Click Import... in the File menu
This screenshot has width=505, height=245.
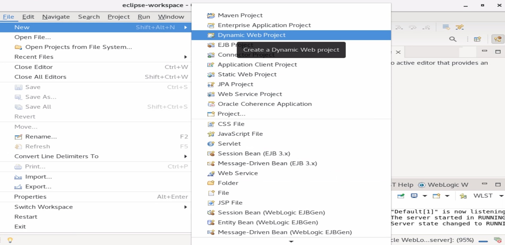(38, 177)
